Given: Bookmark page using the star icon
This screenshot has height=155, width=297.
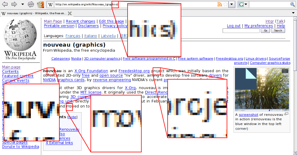Looking at the screenshot, I should [x=225, y=4].
